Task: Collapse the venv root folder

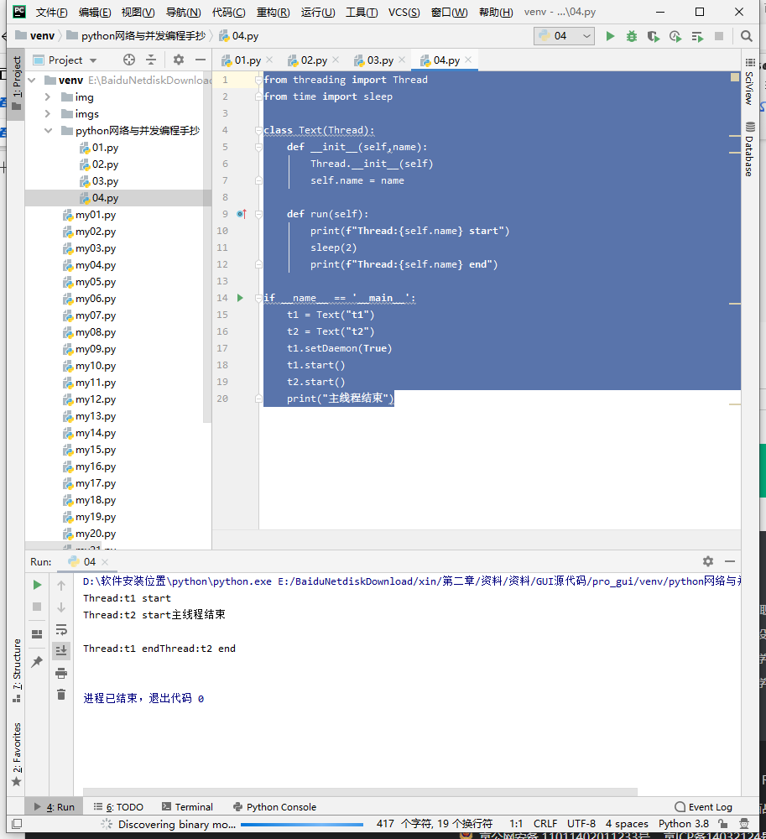Action: click(32, 81)
